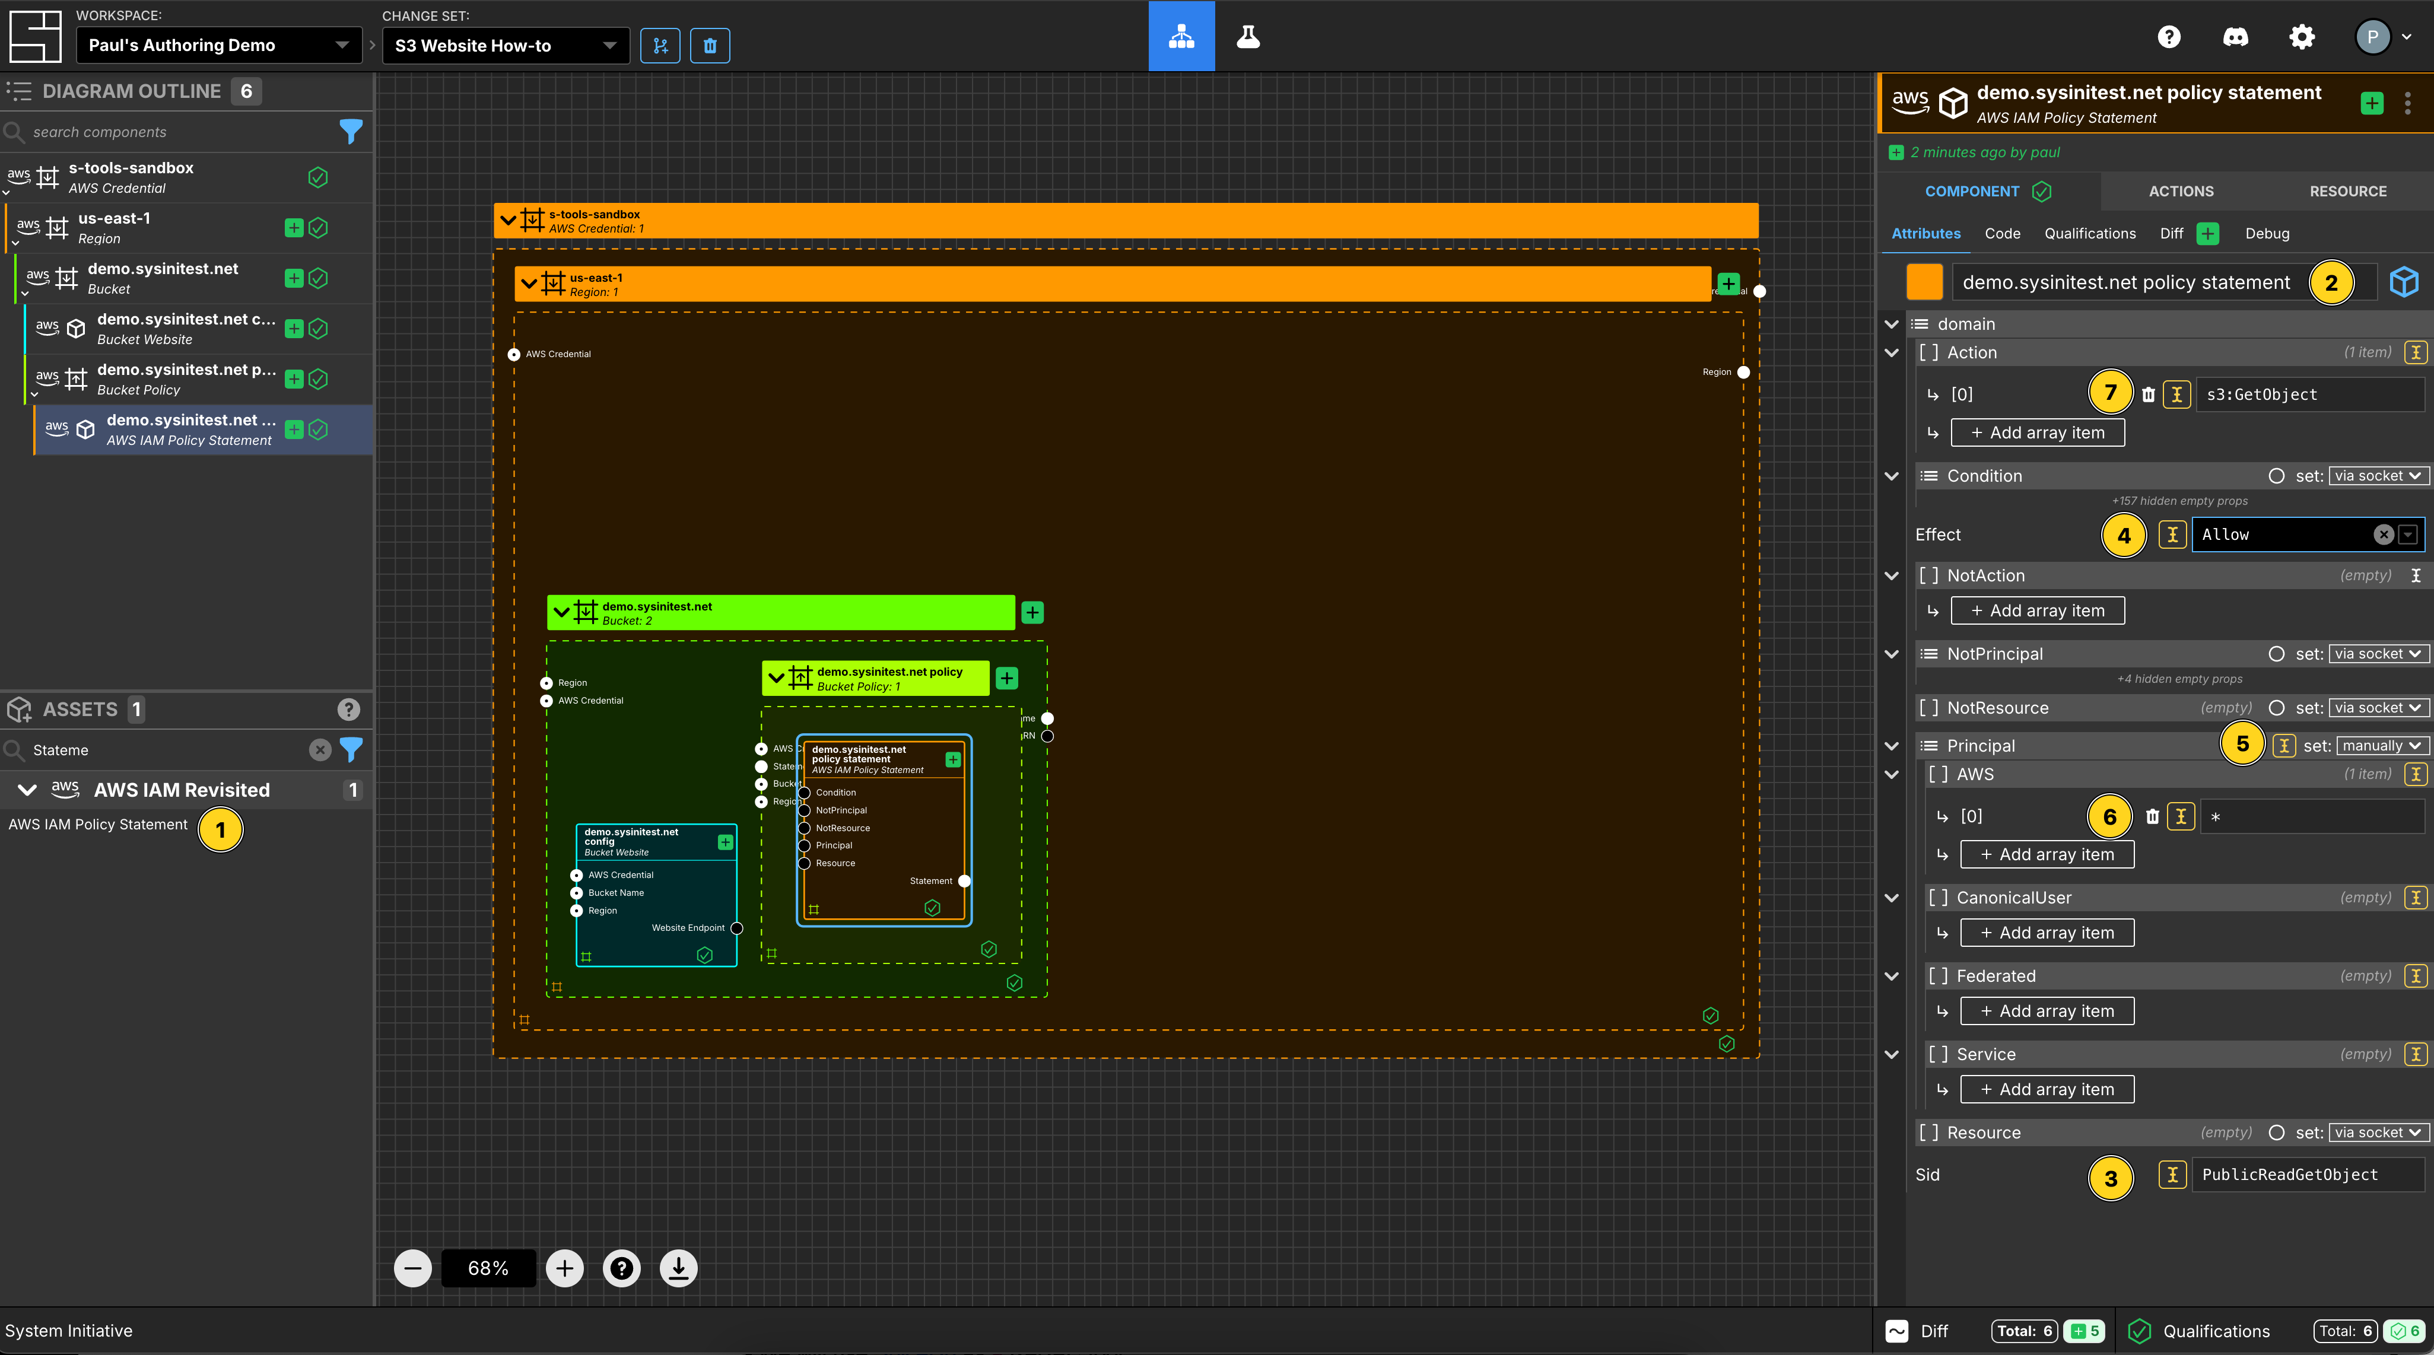This screenshot has width=2434, height=1355.
Task: Open the Assets panel help icon
Action: click(349, 709)
